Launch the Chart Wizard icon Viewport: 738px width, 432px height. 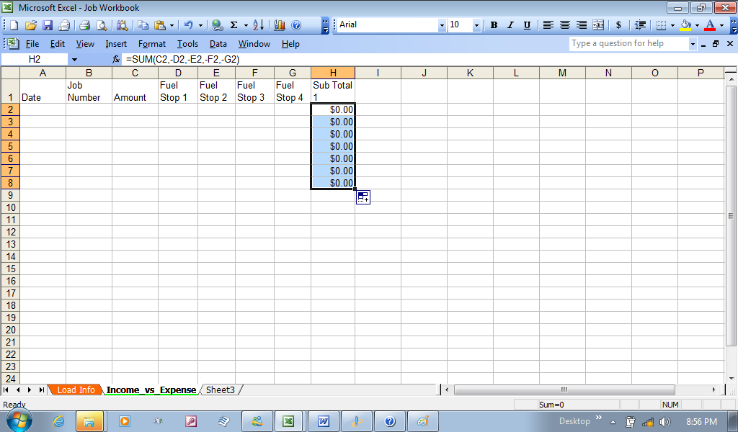(x=280, y=25)
